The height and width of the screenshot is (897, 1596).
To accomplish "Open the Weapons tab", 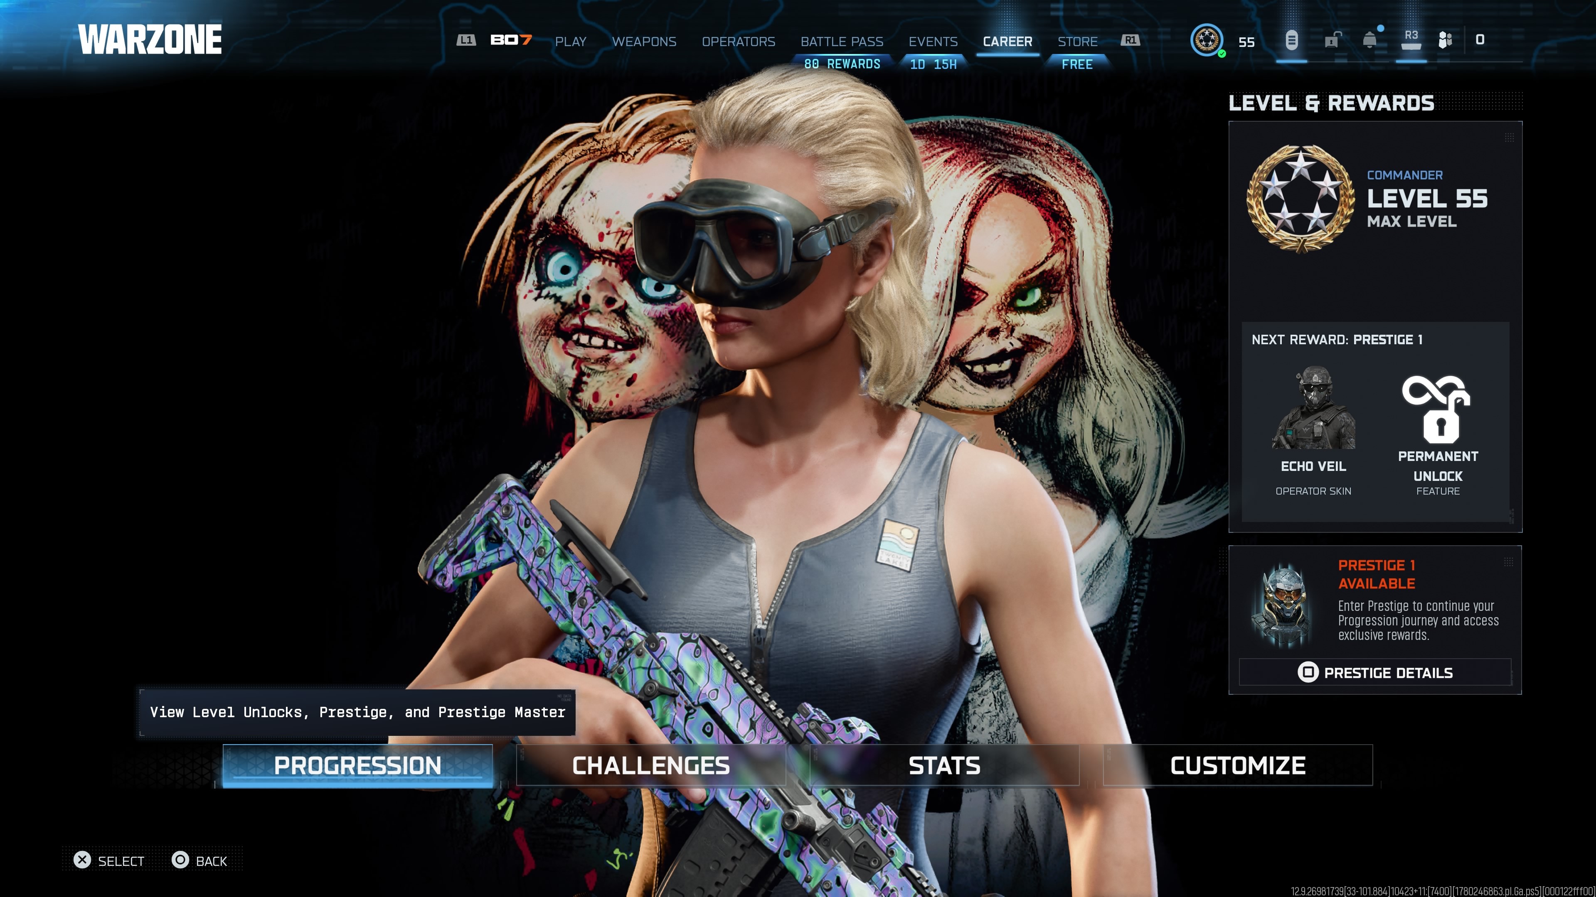I will [644, 42].
